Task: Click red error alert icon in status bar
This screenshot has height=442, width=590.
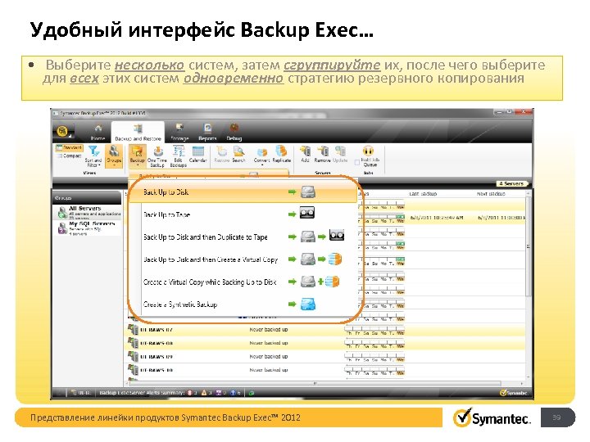Action: pos(189,393)
